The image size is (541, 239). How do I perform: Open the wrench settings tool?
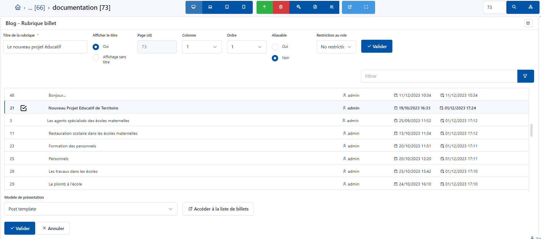pyautogui.click(x=299, y=7)
